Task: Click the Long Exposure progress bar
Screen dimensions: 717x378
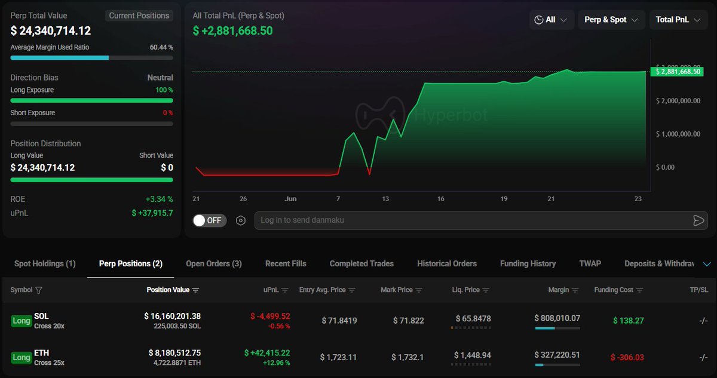Action: [91, 101]
